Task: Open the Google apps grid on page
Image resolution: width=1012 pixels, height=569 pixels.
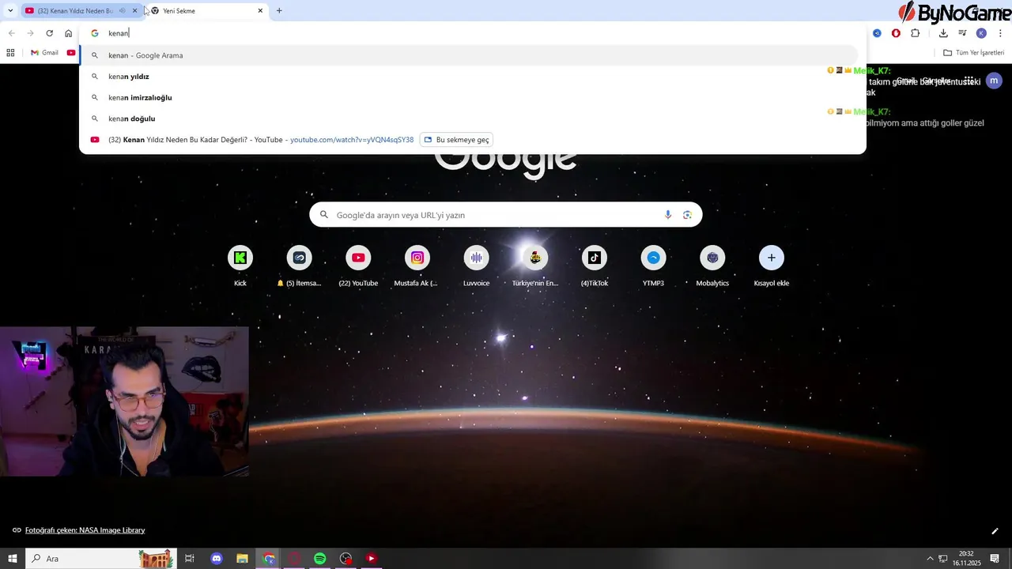Action: (969, 81)
